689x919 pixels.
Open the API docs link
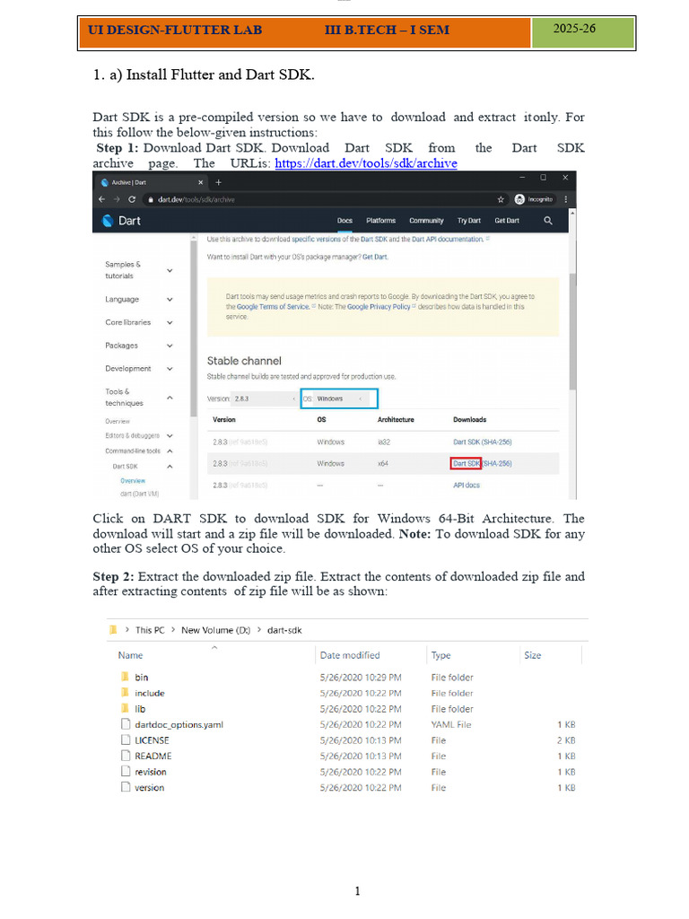click(x=467, y=486)
